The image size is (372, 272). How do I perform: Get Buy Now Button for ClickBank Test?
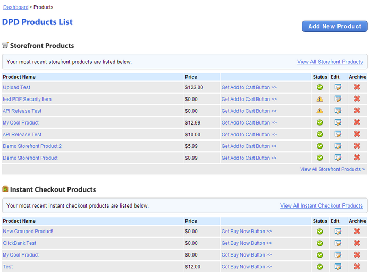pos(247,243)
